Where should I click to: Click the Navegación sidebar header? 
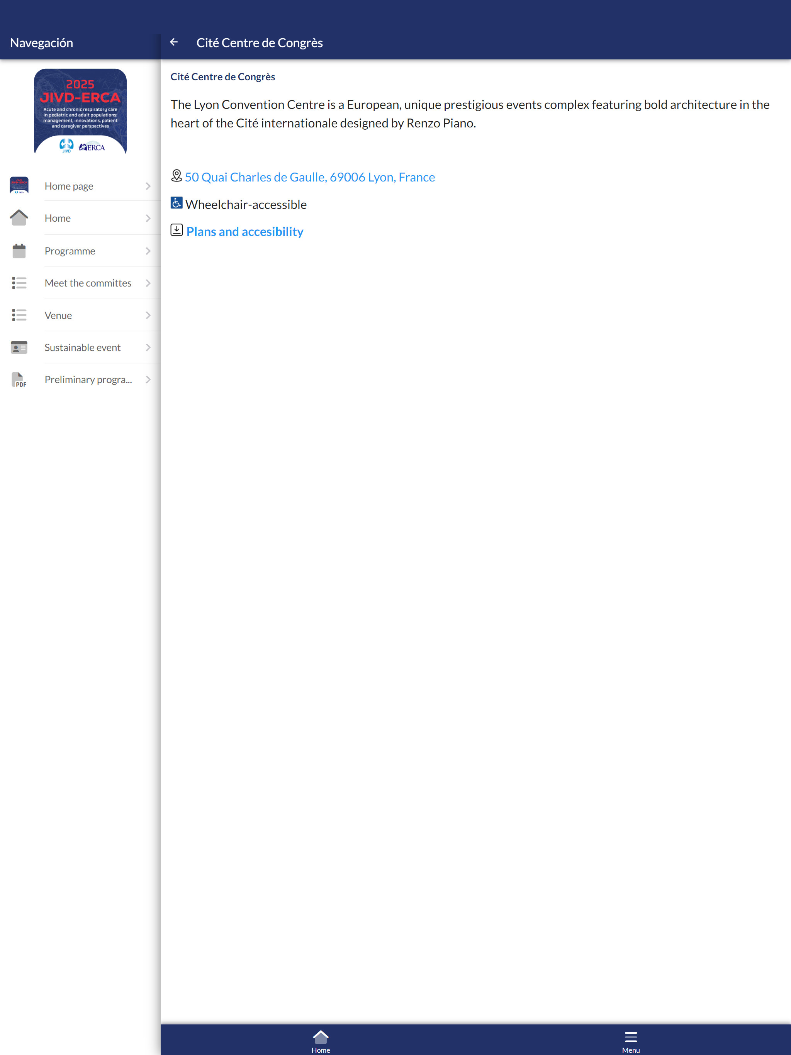coord(41,43)
